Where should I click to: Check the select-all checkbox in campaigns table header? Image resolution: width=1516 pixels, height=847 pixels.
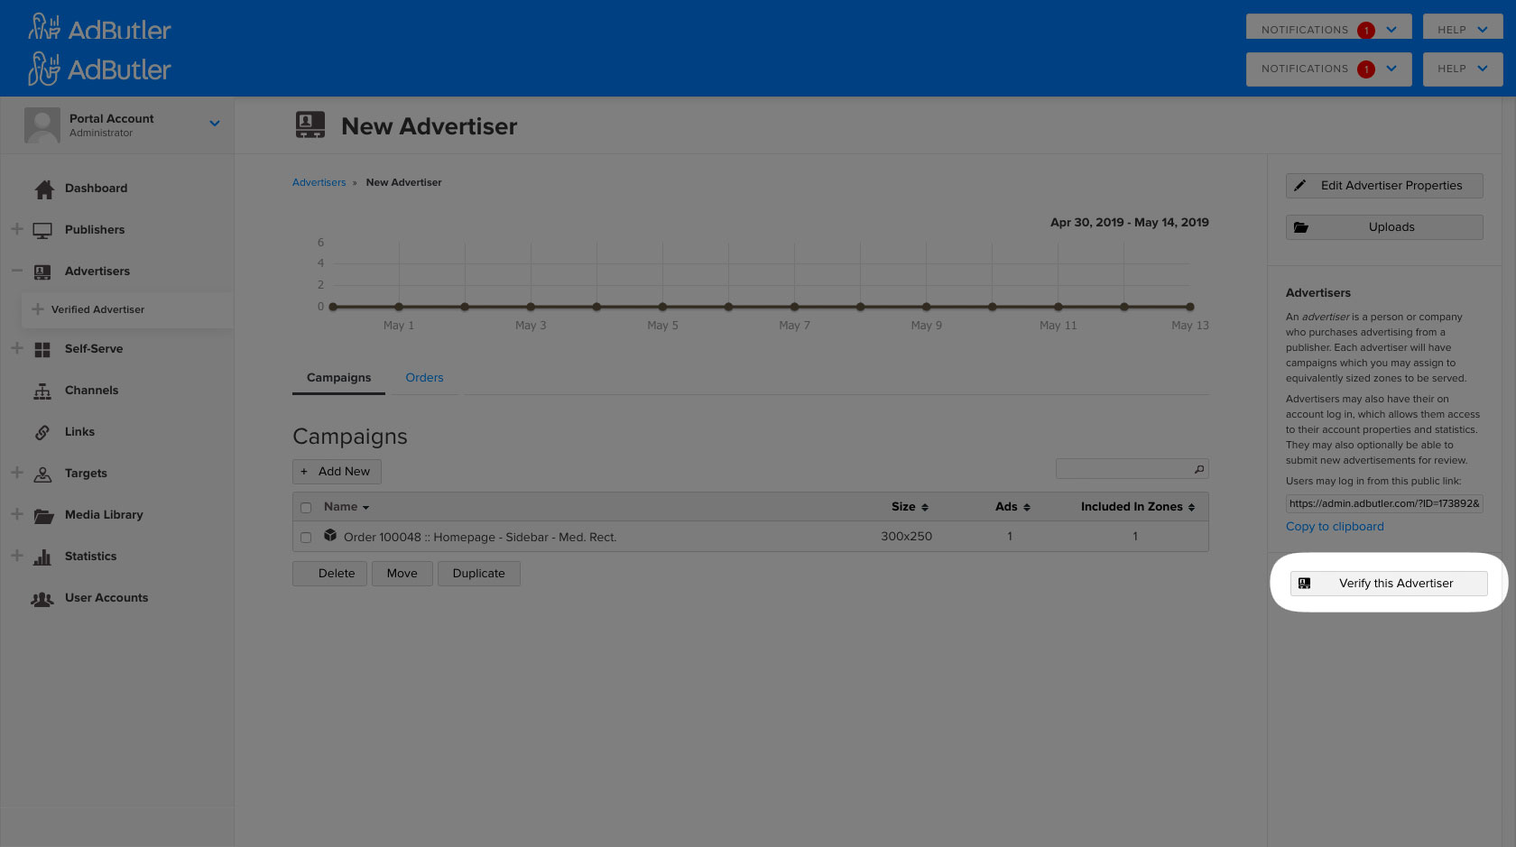pyautogui.click(x=305, y=507)
